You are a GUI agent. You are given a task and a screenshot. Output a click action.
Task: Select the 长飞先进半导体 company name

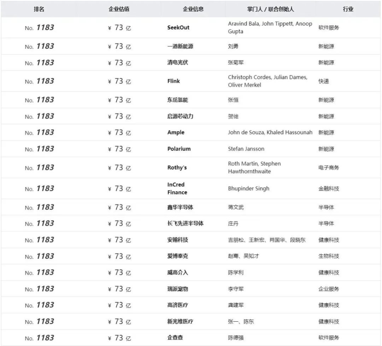coord(185,223)
